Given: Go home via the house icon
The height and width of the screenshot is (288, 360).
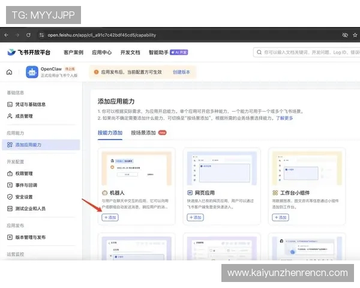Looking at the screenshot, I should (9, 72).
